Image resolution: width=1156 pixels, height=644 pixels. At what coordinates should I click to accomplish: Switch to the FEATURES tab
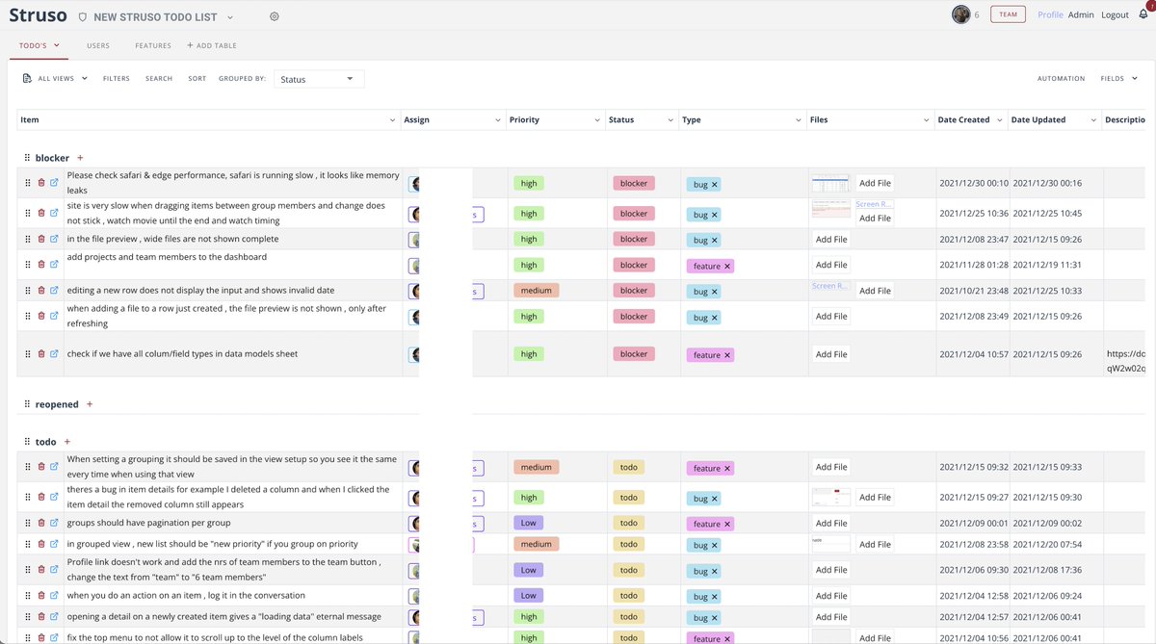point(153,45)
